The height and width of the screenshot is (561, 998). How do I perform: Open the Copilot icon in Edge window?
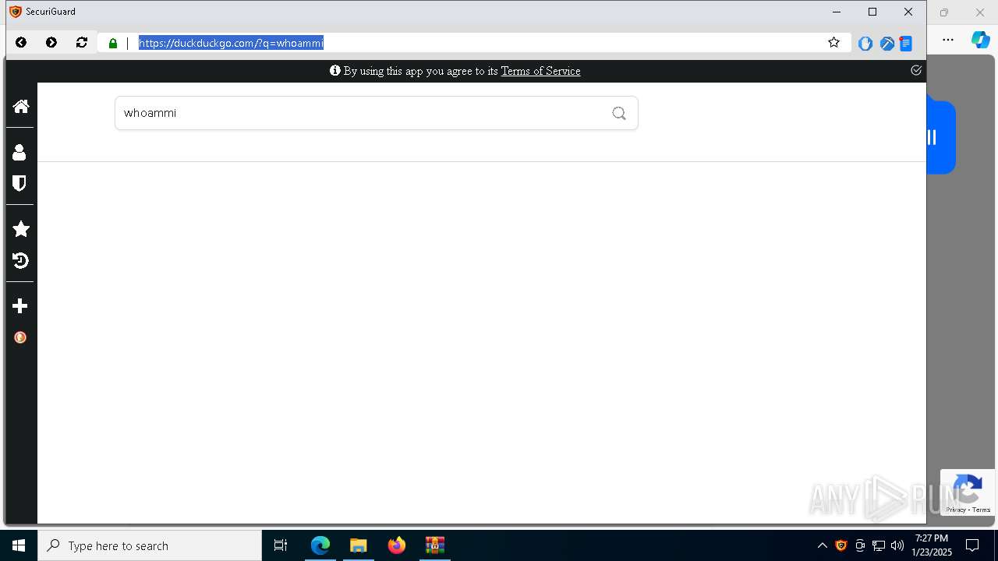click(x=980, y=40)
